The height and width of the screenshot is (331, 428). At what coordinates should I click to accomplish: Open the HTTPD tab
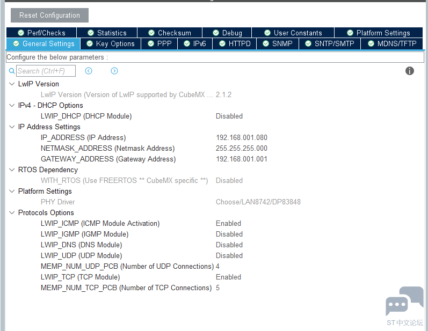pos(235,43)
